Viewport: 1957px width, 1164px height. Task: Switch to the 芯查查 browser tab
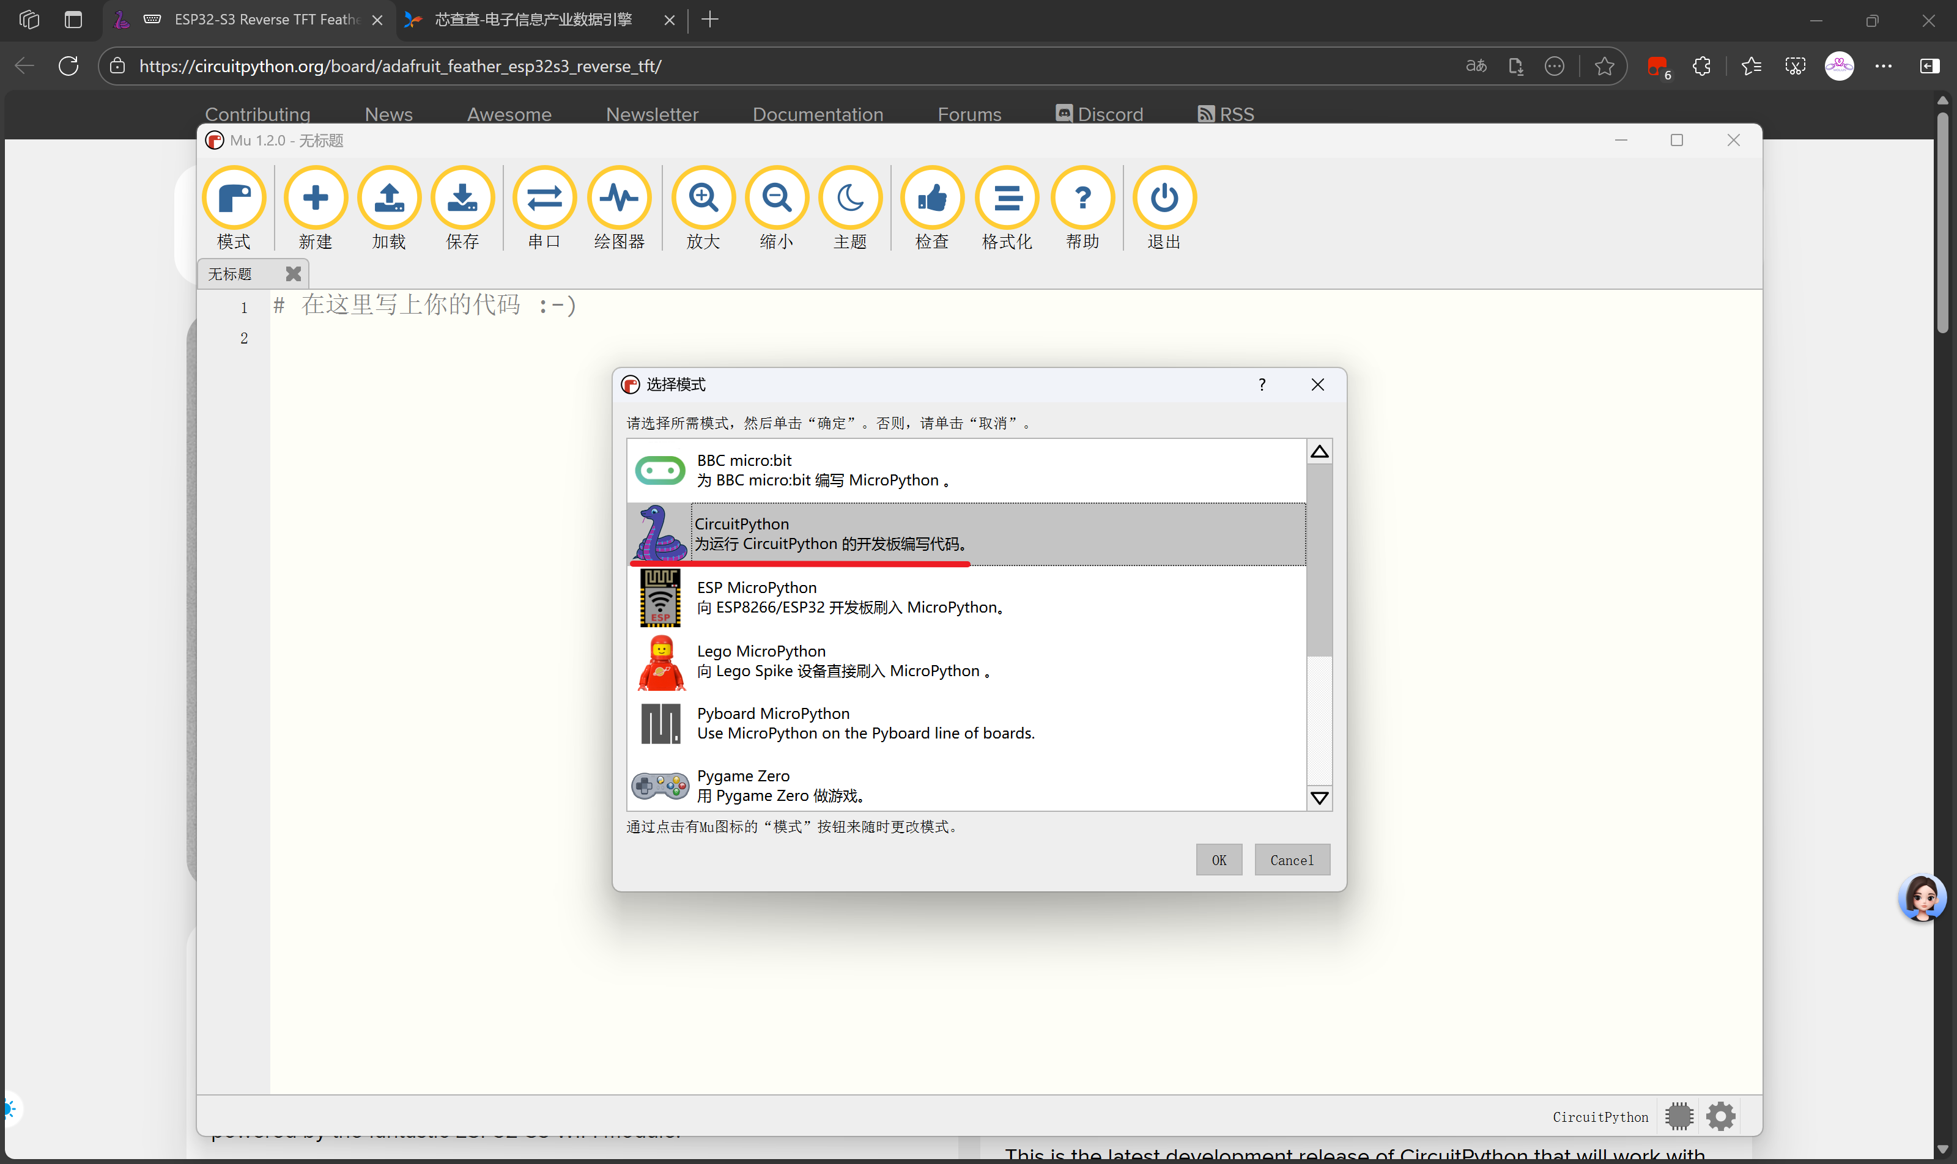[533, 20]
